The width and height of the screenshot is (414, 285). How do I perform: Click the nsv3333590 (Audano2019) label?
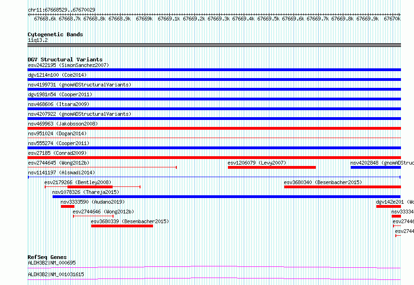(x=93, y=202)
